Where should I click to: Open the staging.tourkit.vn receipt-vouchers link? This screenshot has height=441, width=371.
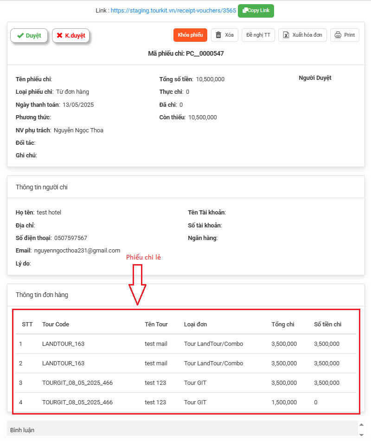pyautogui.click(x=173, y=11)
